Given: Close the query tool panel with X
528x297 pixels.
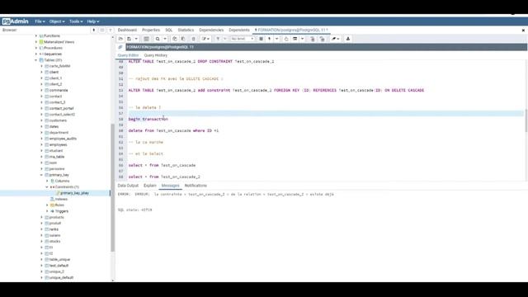Looking at the screenshot, I should click(x=523, y=31).
